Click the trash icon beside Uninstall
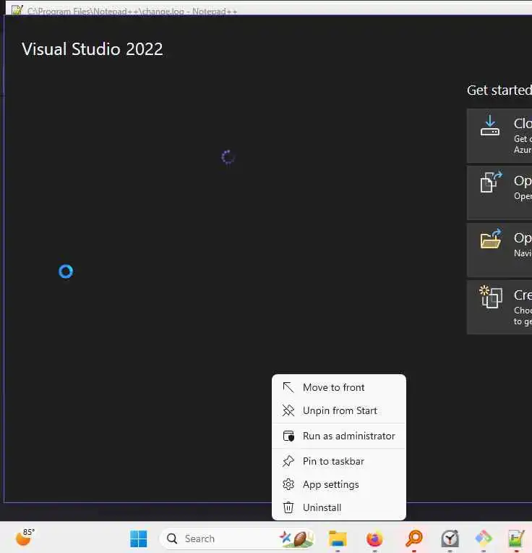 [x=288, y=507]
